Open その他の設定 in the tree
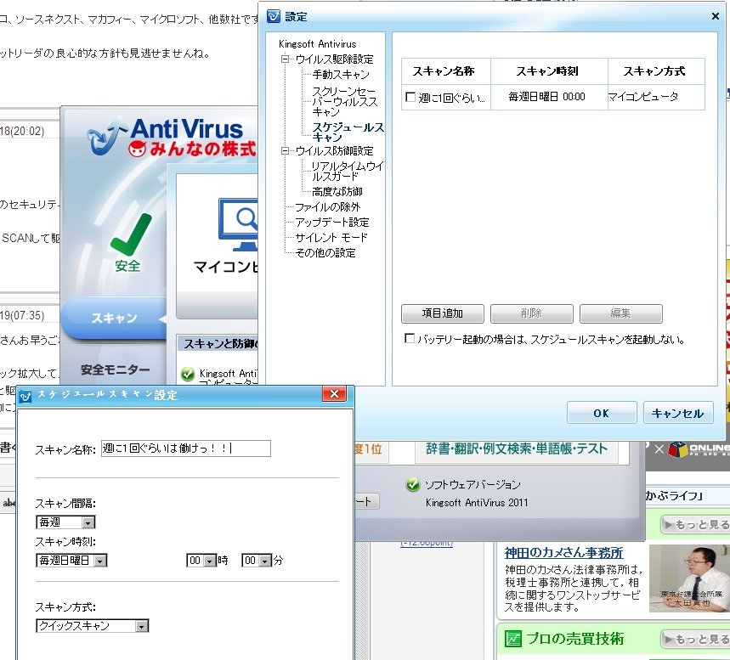The image size is (730, 660). pyautogui.click(x=325, y=253)
